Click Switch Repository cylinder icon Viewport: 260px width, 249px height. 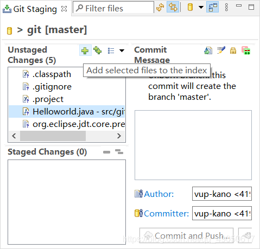point(190,7)
